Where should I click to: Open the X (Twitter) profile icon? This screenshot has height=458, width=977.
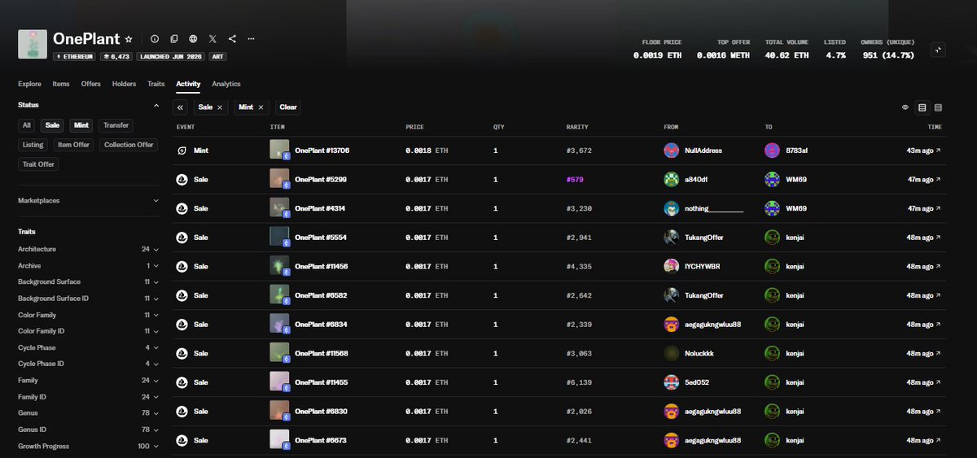point(212,39)
